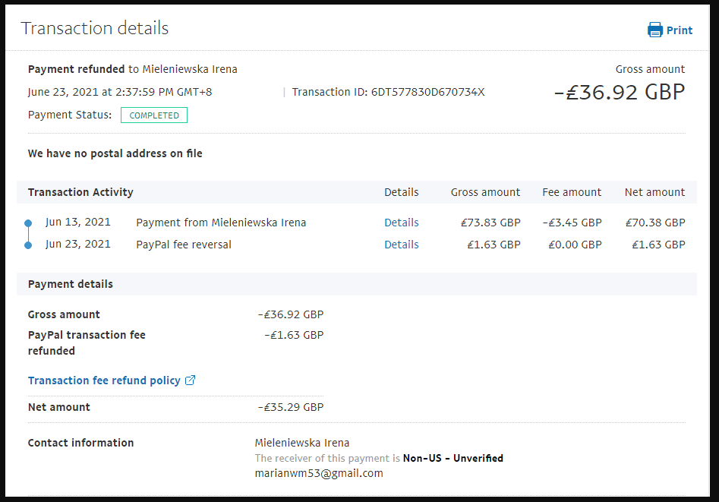Image resolution: width=719 pixels, height=502 pixels.
Task: Click the Non-US - Unverified receiver status
Action: tap(453, 458)
